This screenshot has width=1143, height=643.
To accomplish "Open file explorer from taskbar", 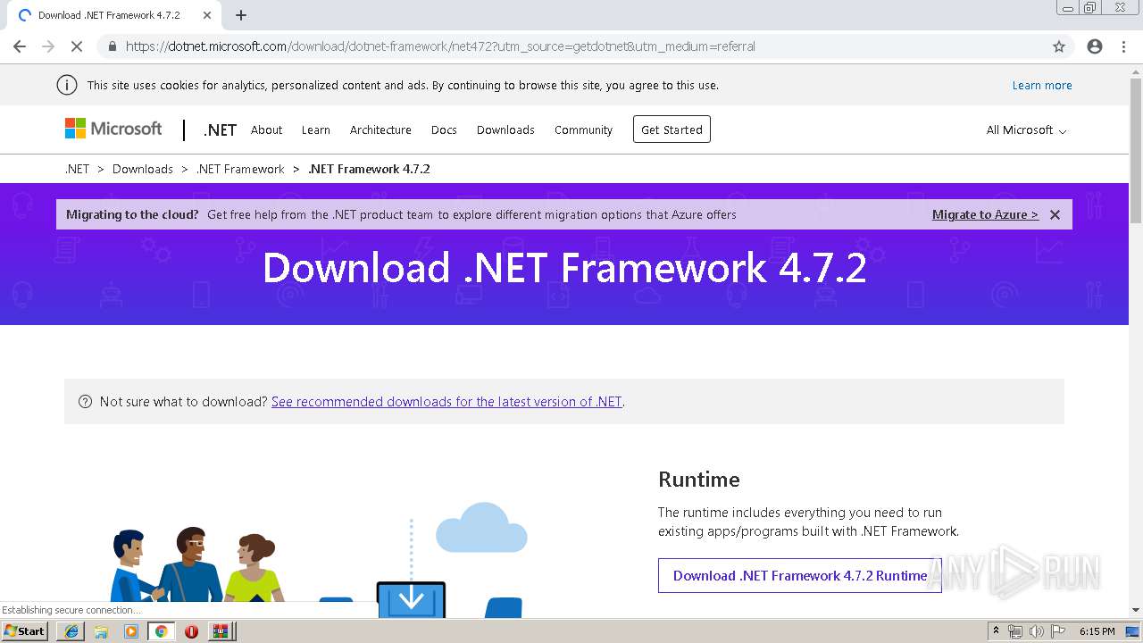I will tap(101, 631).
